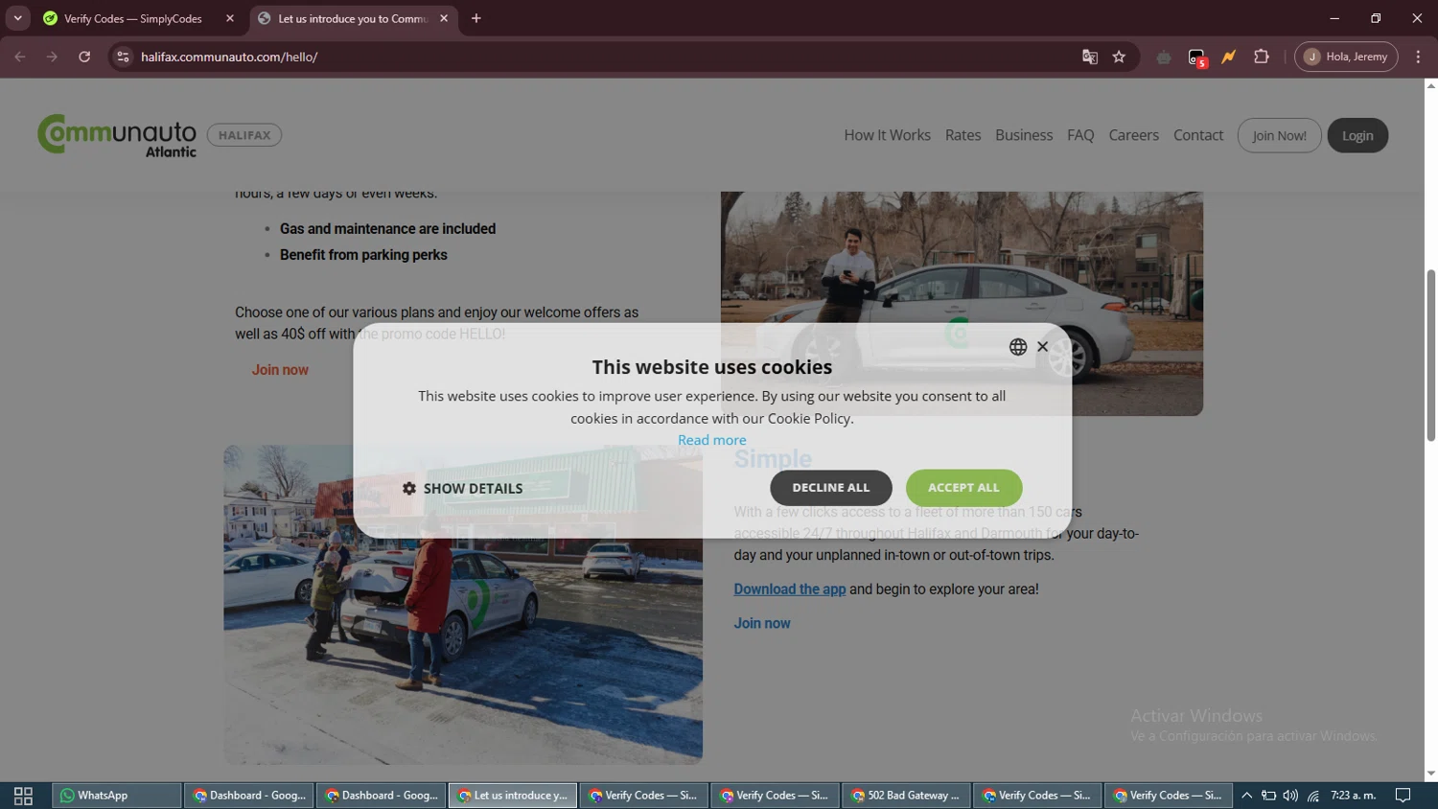The image size is (1438, 809).
Task: Click the browser forward arrow
Action: click(52, 57)
